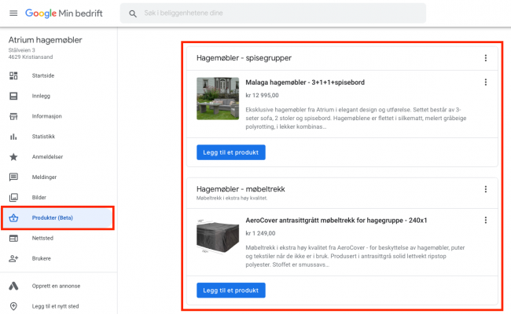Open Statistikk section
This screenshot has height=314, width=511.
[43, 137]
